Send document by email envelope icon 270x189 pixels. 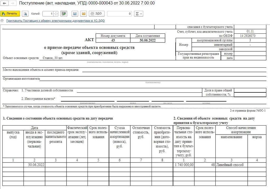coord(83,14)
